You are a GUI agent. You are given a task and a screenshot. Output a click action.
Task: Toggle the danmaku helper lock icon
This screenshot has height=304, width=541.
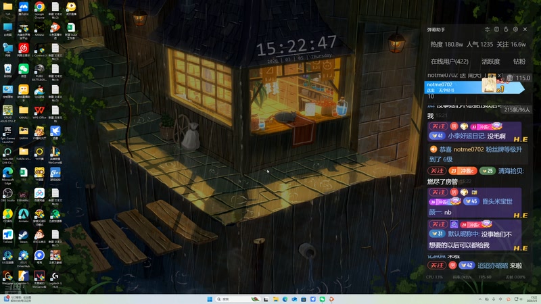point(506,29)
